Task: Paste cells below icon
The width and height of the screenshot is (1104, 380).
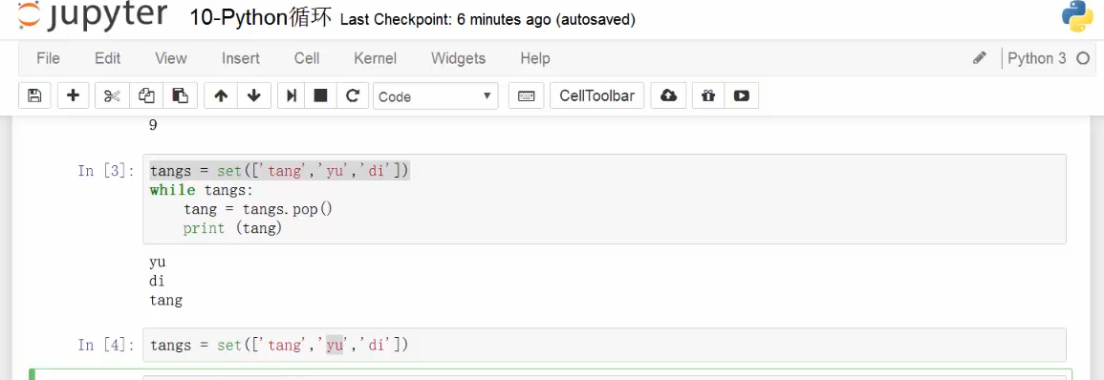Action: (x=181, y=95)
